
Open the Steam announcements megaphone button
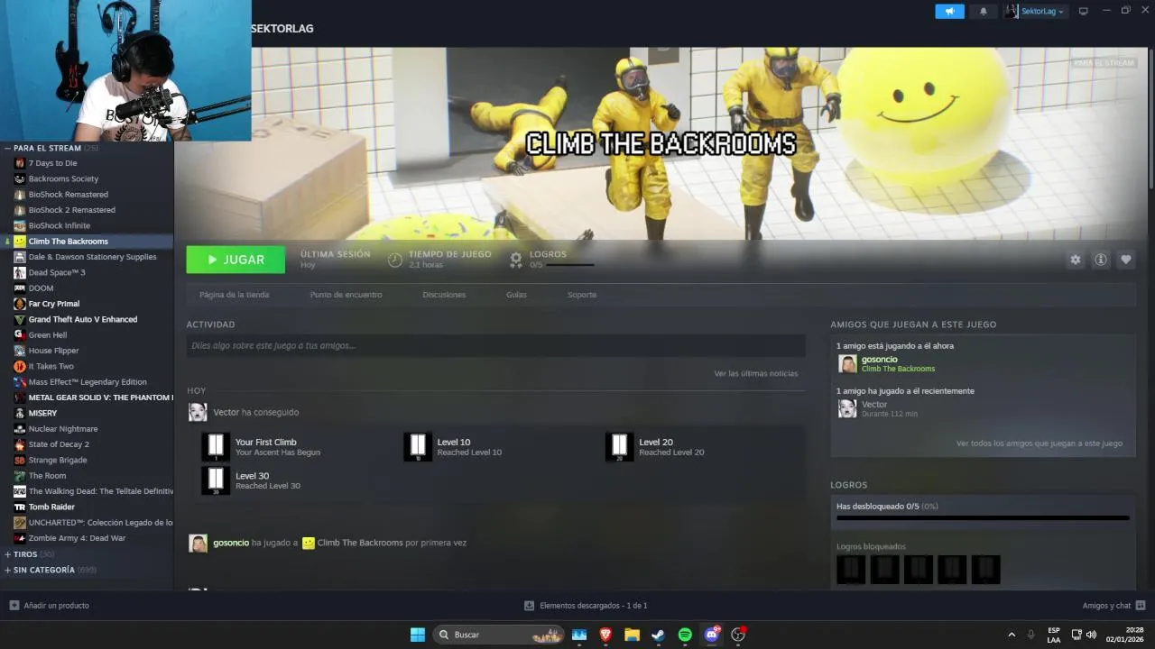coord(949,11)
